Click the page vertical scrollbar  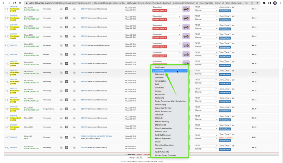[x=282, y=106]
